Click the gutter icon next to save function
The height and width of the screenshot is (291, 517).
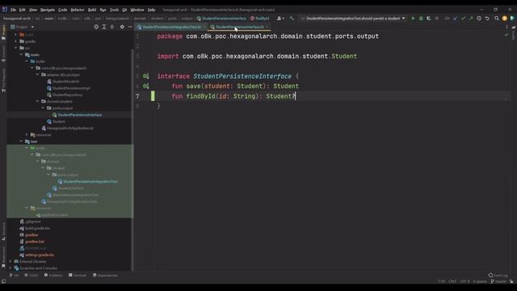145,86
